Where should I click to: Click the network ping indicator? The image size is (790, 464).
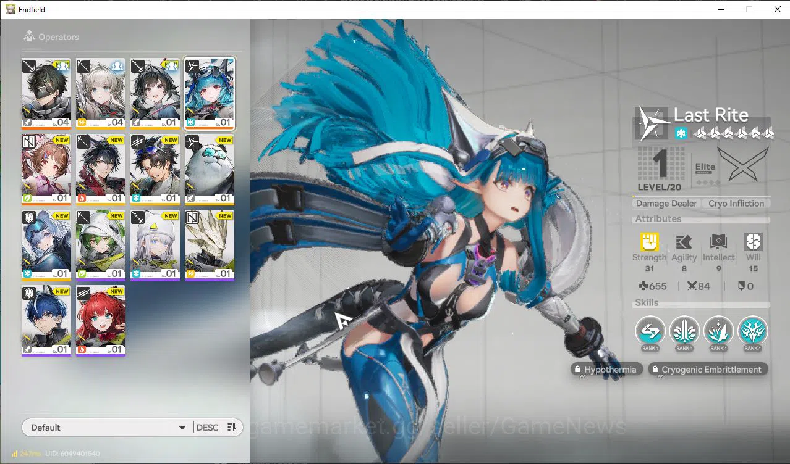[x=27, y=454]
